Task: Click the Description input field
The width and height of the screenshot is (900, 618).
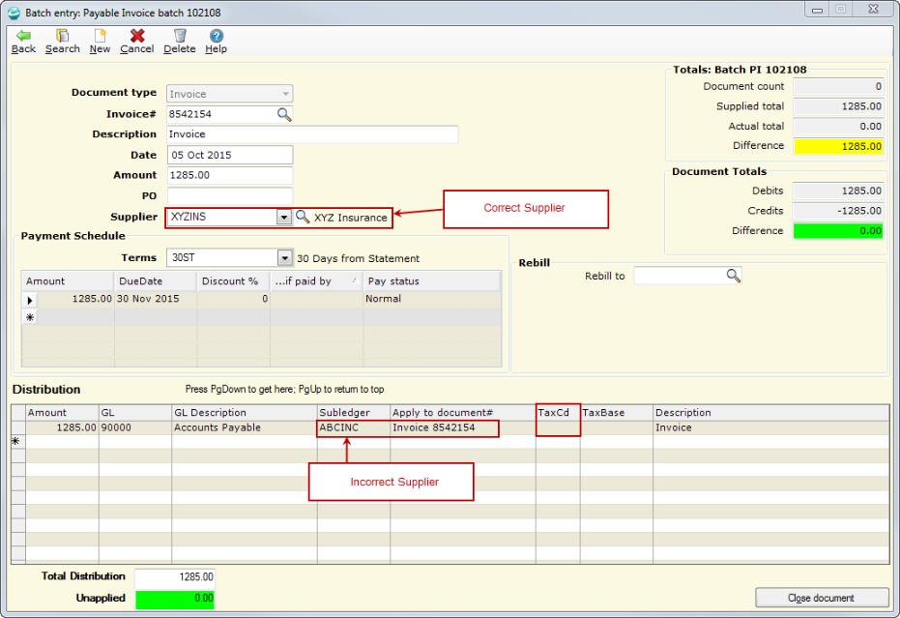Action: 312,134
